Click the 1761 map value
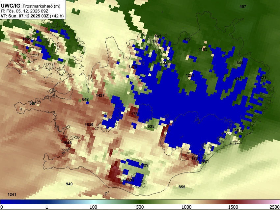Image resolution: width=280 pixels, height=210 pixels. tap(135, 114)
